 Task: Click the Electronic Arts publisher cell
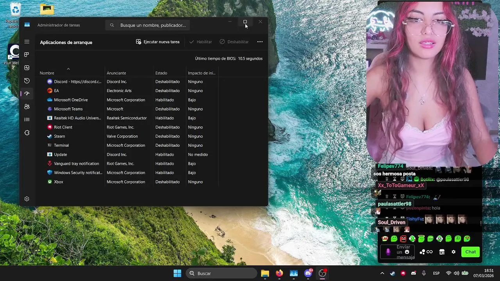point(119,91)
